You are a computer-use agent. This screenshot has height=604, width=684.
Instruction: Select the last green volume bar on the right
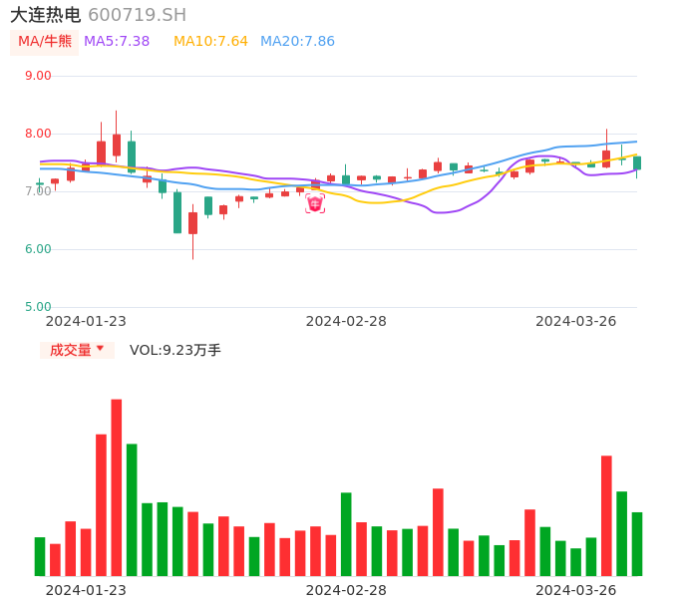tap(637, 543)
